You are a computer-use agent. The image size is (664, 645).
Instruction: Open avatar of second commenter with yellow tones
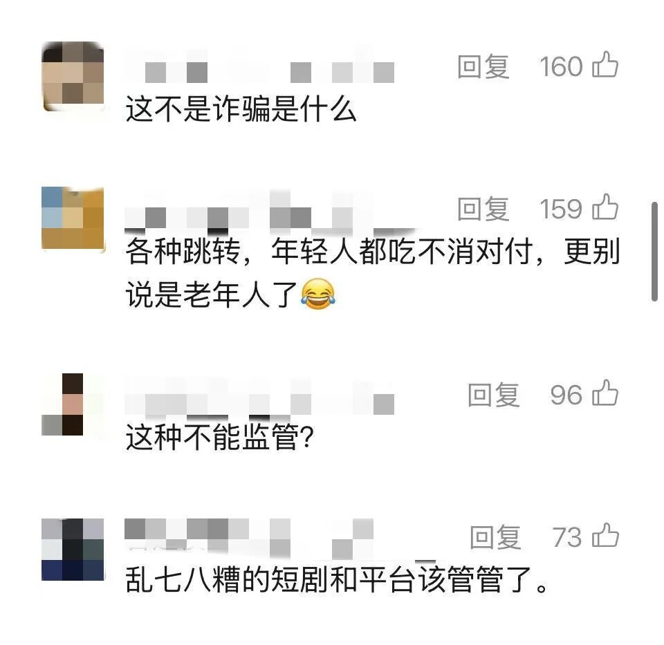pos(73,219)
